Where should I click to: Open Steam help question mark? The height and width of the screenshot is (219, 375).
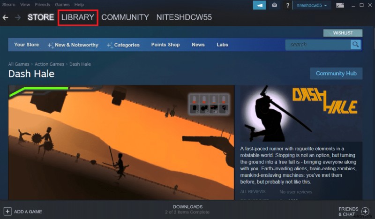click(287, 5)
